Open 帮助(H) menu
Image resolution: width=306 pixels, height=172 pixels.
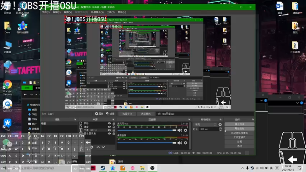pyautogui.click(x=122, y=12)
